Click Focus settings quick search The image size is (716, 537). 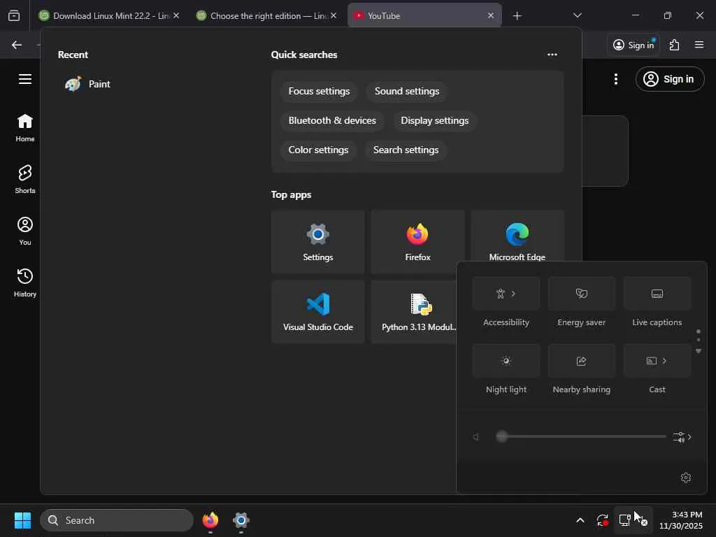(319, 92)
